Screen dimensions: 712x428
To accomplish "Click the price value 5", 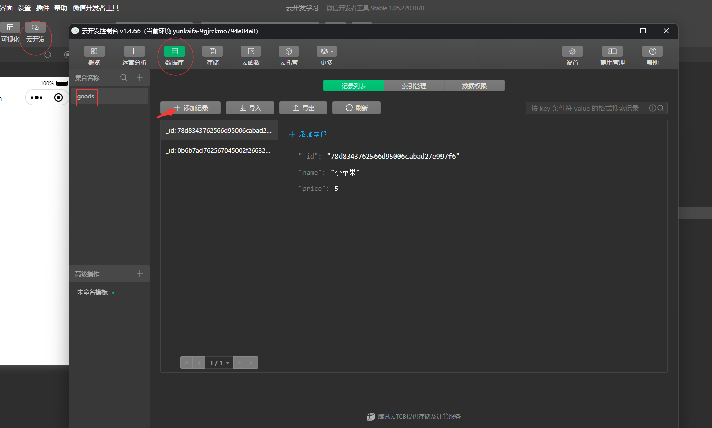I will click(x=336, y=188).
